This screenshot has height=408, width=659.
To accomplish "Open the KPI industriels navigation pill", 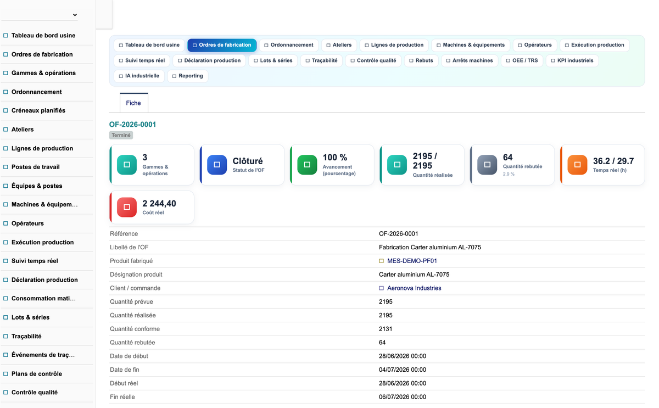I will (x=572, y=60).
